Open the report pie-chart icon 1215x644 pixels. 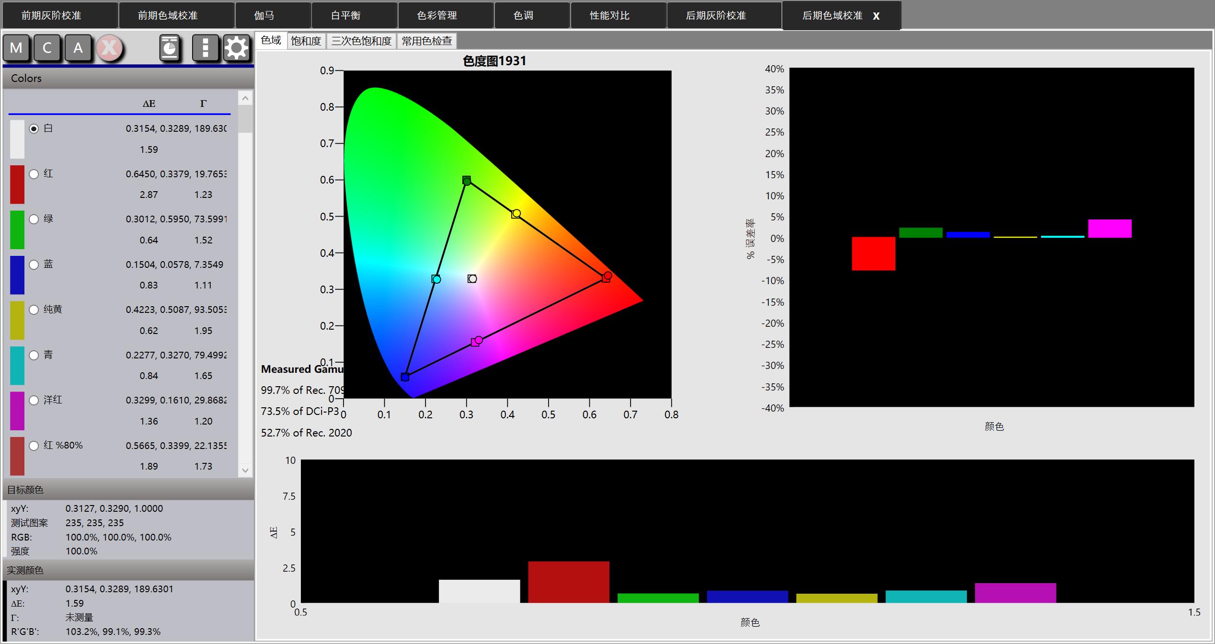[x=170, y=48]
